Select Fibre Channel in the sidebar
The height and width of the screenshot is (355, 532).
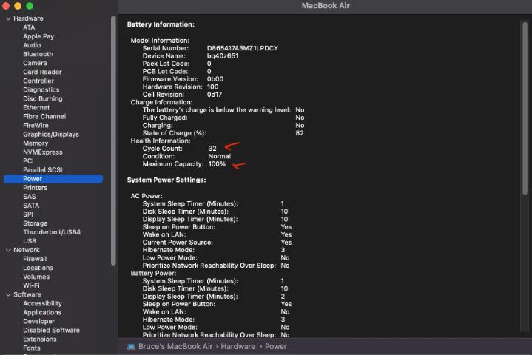[44, 116]
